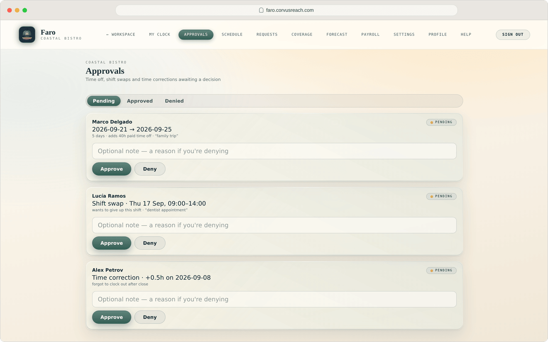Go to Payroll
The width and height of the screenshot is (548, 342).
point(371,35)
